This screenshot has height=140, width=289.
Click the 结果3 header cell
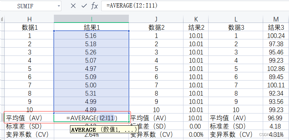[276, 27]
